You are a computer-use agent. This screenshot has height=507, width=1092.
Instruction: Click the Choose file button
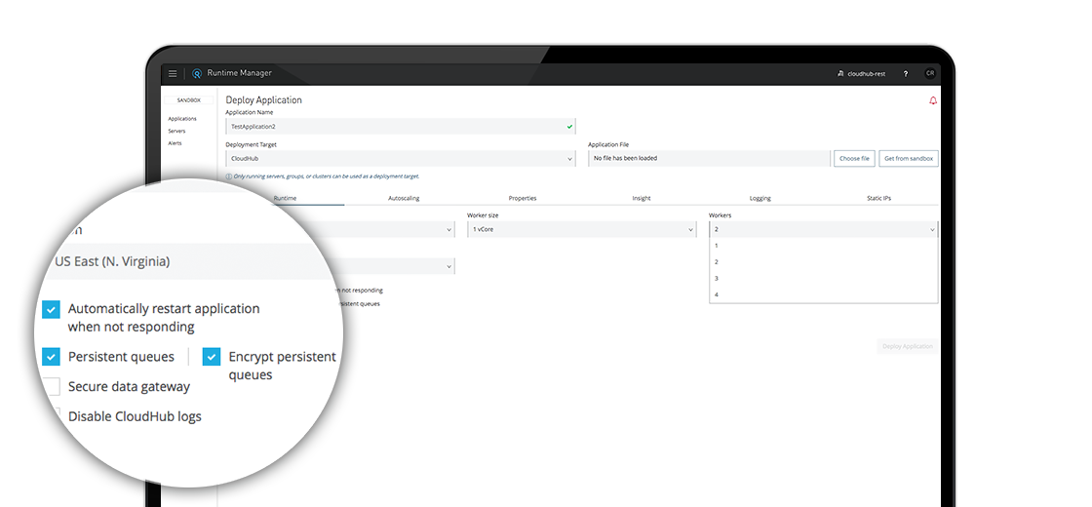point(854,159)
